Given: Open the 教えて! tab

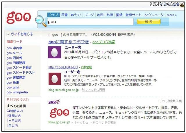Looking at the screenshot, I should point(76,15).
